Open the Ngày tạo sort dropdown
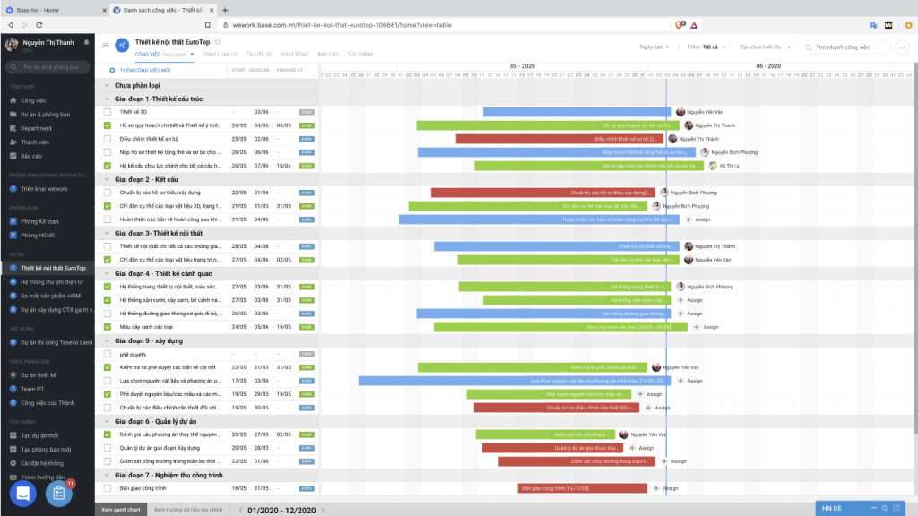The height and width of the screenshot is (516, 918). [654, 47]
